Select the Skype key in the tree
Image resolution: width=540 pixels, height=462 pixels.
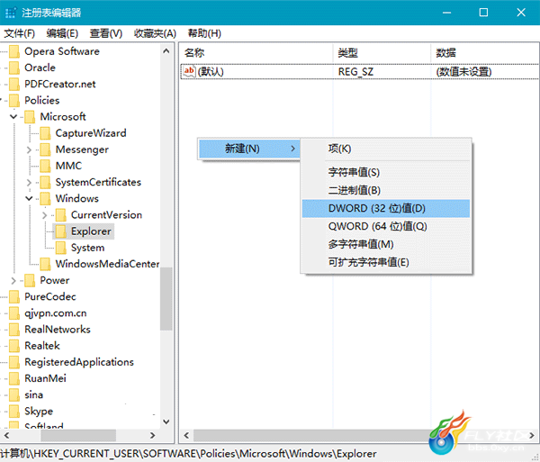point(39,412)
